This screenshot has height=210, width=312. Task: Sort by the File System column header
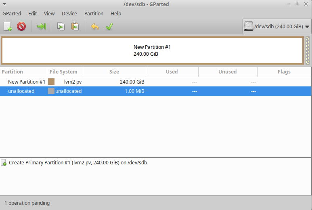[x=65, y=71]
